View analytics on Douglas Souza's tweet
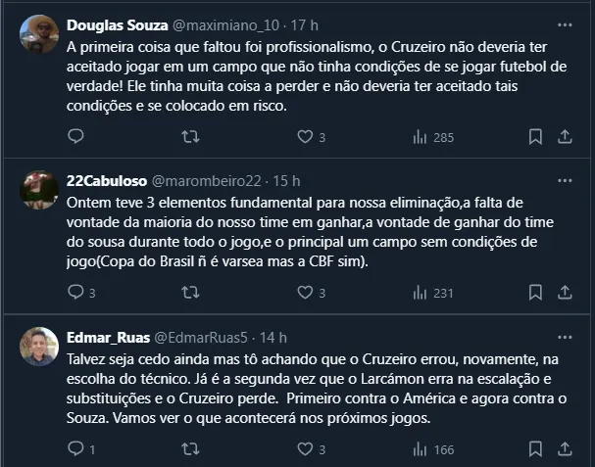This screenshot has width=595, height=467. tap(419, 137)
